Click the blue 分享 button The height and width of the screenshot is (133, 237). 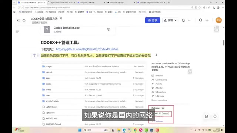[153, 20]
